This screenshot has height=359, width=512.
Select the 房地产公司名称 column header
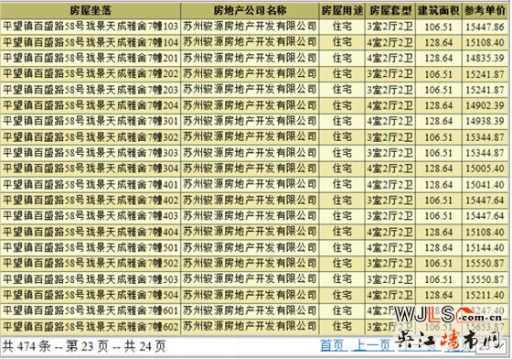250,11
